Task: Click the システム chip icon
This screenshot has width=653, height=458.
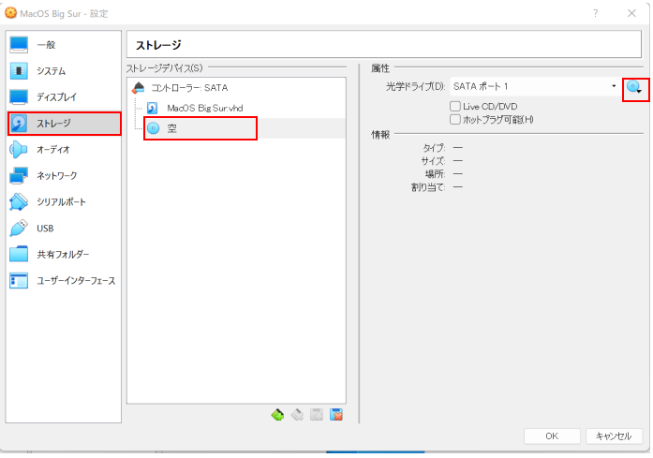Action: (x=19, y=71)
